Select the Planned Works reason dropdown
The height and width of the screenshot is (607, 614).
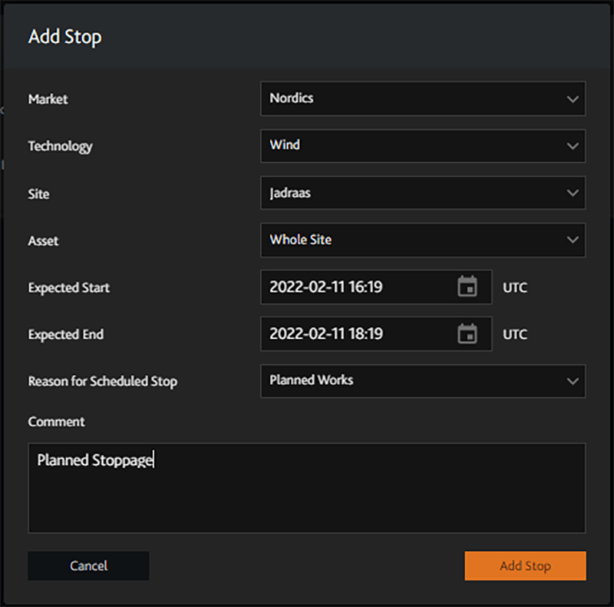click(x=414, y=381)
